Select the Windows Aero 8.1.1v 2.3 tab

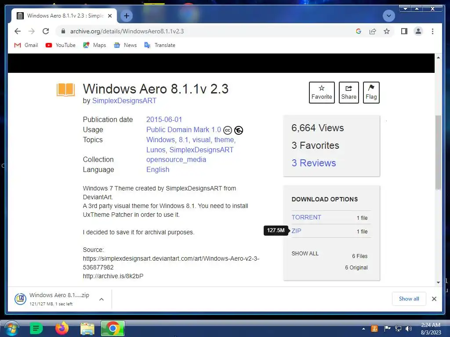64,16
